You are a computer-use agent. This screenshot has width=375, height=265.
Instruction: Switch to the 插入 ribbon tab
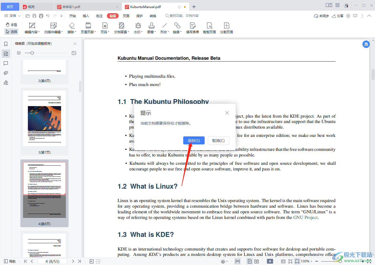coord(86,16)
